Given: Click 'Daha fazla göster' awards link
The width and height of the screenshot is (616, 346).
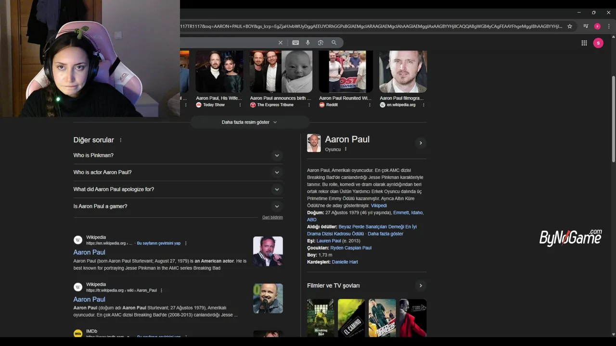Looking at the screenshot, I should tap(385, 234).
